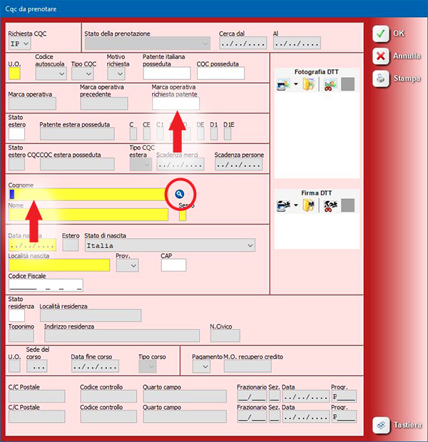Click the grey swatch in Fotografia DTT

pyautogui.click(x=347, y=86)
